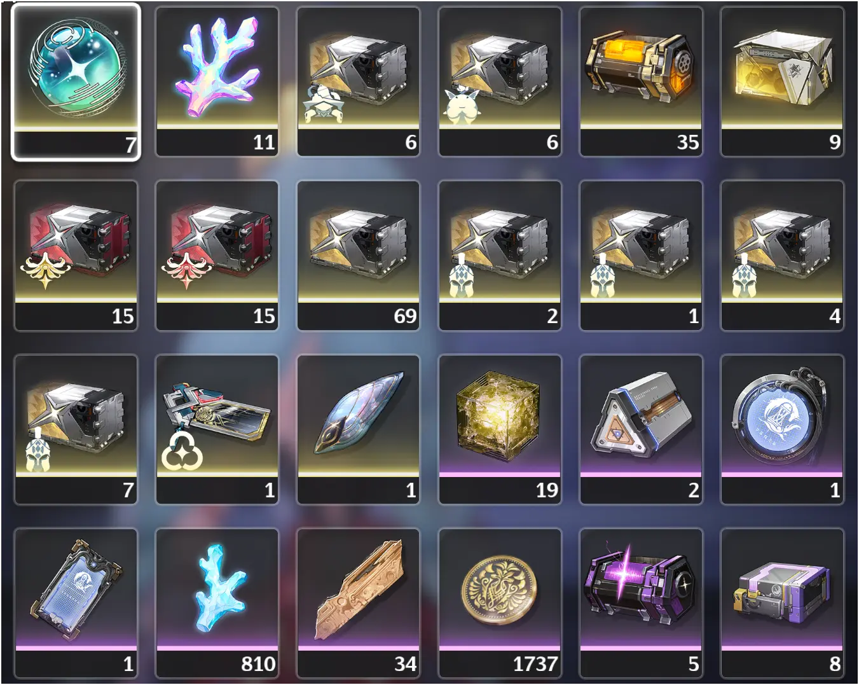Select the chest with rabbit-eared badge

pyautogui.click(x=500, y=82)
